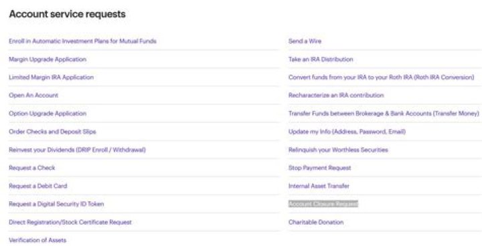
Task: Open the Send a Wire link
Action: click(305, 41)
